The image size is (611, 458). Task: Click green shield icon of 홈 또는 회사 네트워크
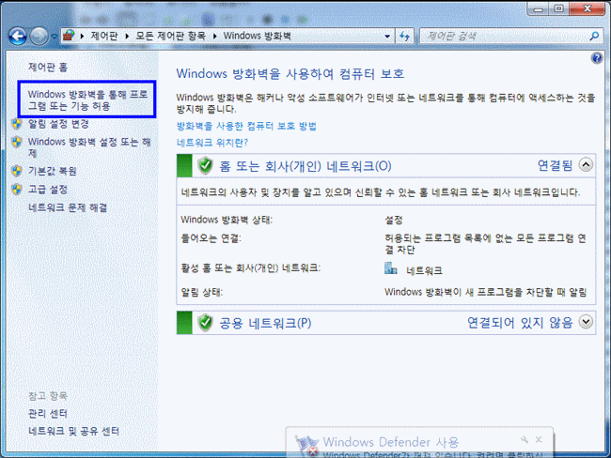[205, 166]
